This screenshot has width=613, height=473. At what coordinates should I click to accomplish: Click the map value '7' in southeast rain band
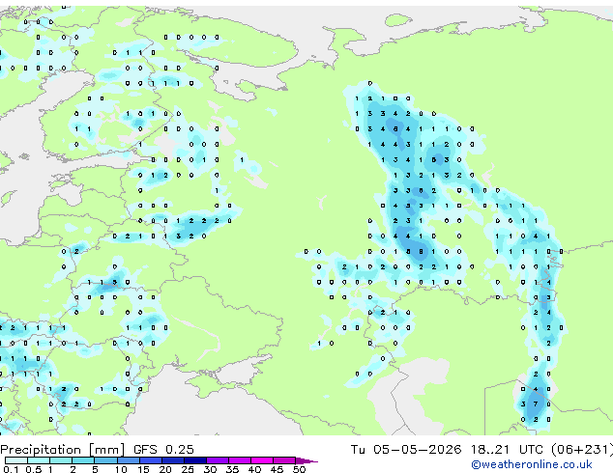(x=536, y=404)
